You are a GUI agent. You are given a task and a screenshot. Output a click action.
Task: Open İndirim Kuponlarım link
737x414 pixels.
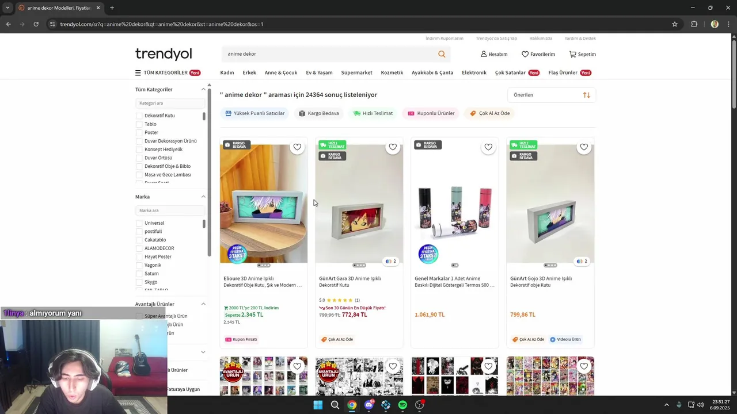coord(445,39)
